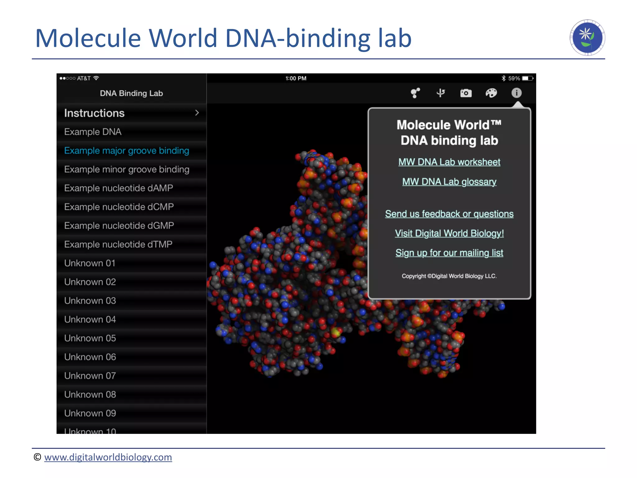Tap the Copyright Digital World Biology text
Image resolution: width=637 pixels, height=478 pixels.
coord(449,276)
